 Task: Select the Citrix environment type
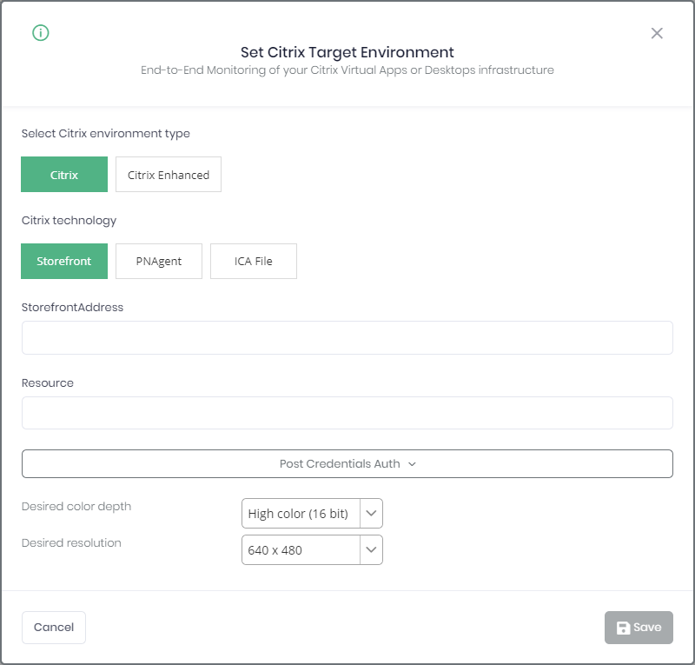click(64, 175)
